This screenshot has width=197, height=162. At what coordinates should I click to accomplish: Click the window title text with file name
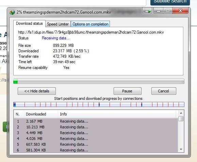(x=64, y=12)
